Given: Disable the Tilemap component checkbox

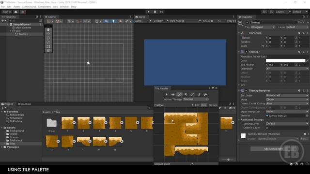Looking at the screenshot, I should click(246, 52).
